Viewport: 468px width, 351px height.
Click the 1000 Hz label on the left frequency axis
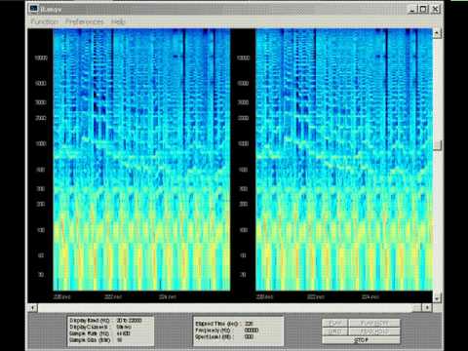tap(41, 143)
